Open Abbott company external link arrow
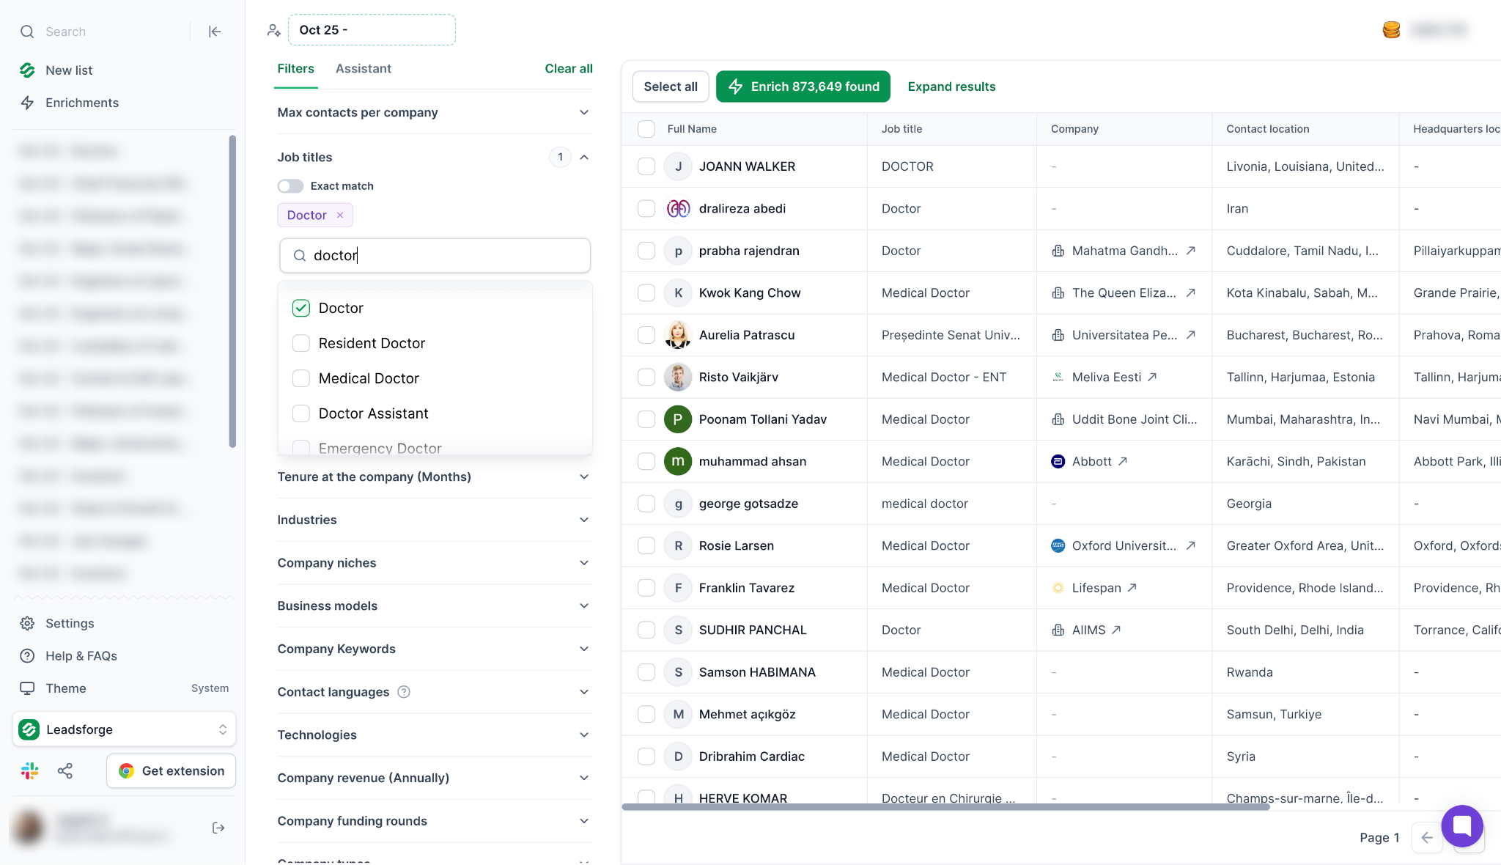This screenshot has height=865, width=1501. click(x=1123, y=461)
